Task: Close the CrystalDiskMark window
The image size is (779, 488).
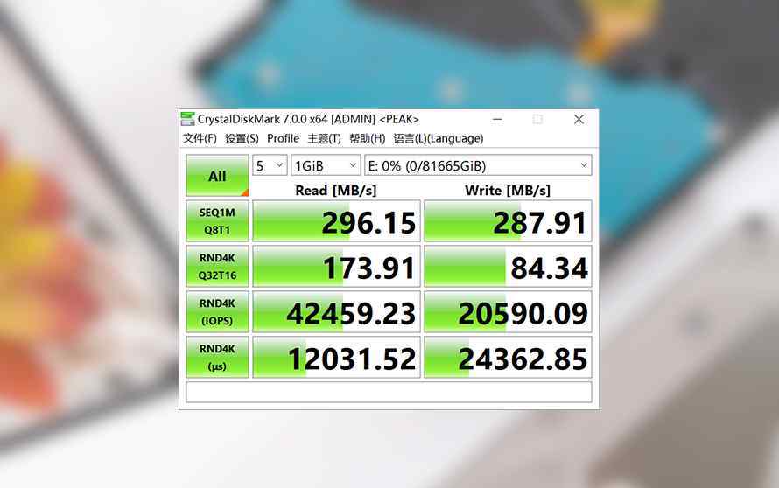Action: coord(579,119)
